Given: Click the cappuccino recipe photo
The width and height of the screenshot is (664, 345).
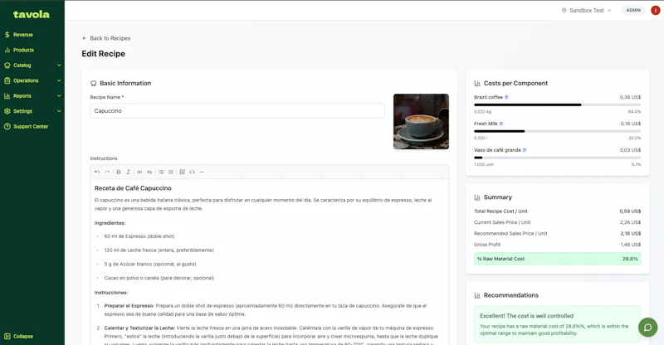Looking at the screenshot, I should [x=421, y=121].
